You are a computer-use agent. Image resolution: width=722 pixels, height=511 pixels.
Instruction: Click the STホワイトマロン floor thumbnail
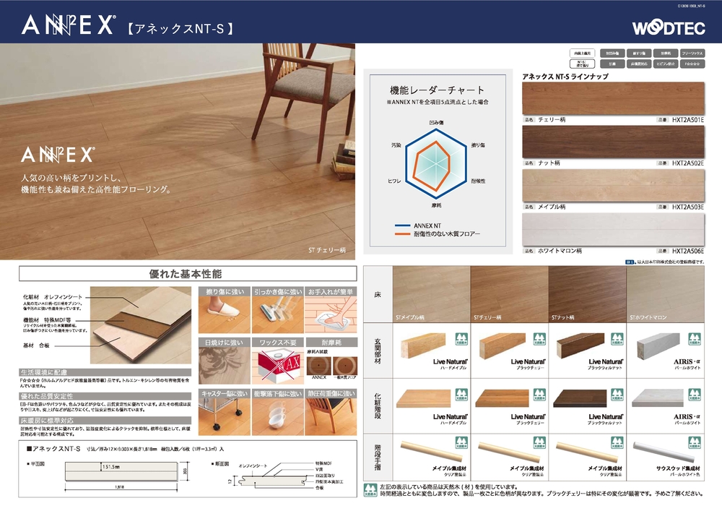click(x=666, y=294)
